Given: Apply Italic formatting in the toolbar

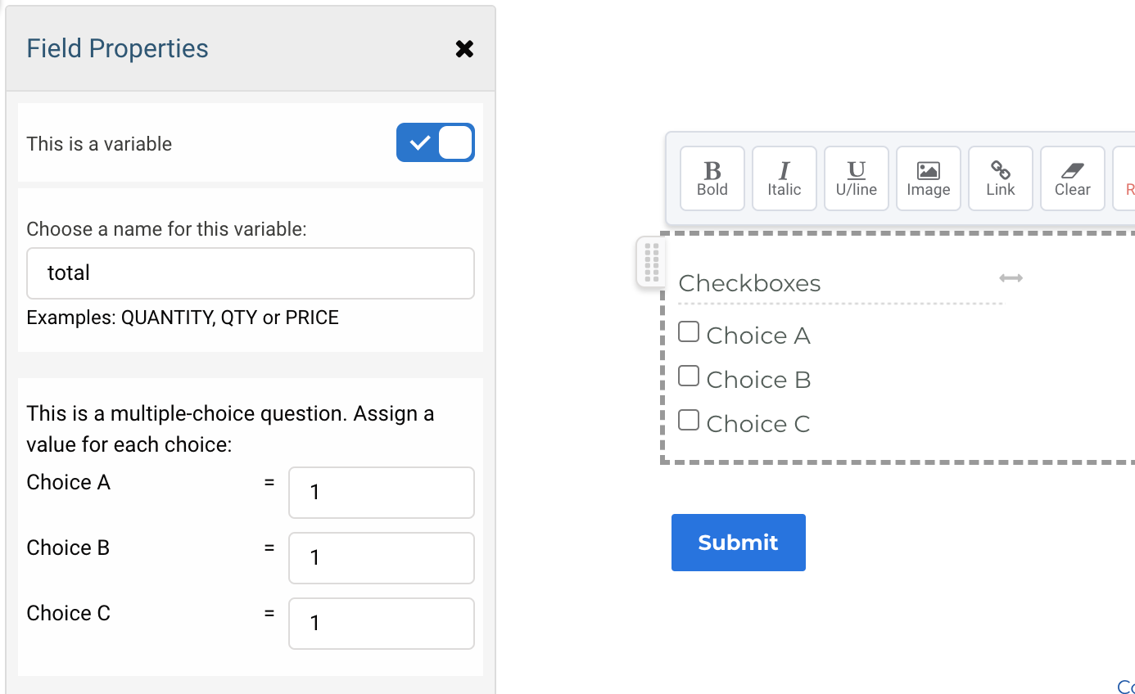Looking at the screenshot, I should pyautogui.click(x=784, y=178).
